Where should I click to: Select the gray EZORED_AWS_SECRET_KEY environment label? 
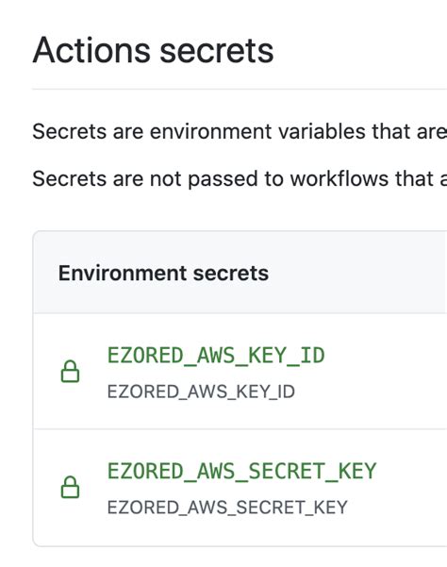pos(227,508)
